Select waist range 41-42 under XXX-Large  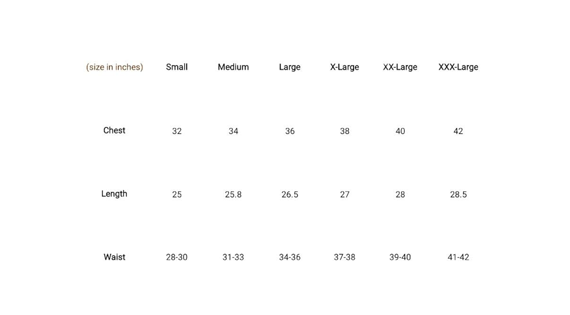tap(458, 257)
